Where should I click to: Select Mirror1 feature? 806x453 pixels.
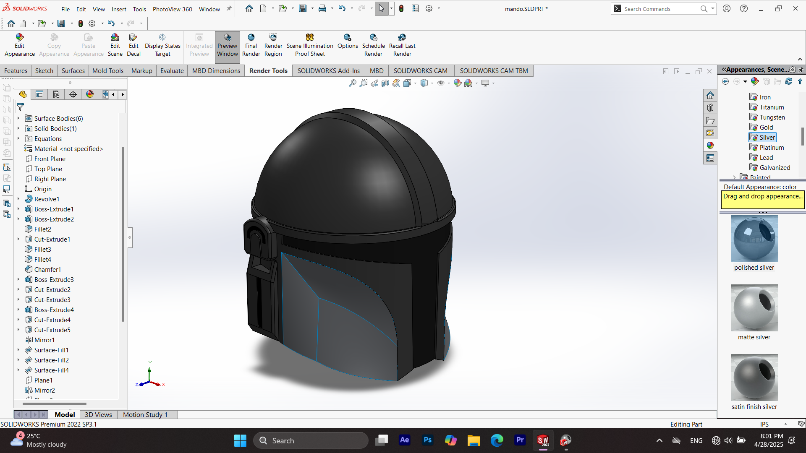[x=39, y=340]
